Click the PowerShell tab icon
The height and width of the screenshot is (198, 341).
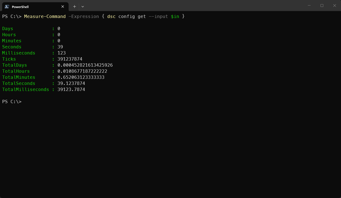(x=7, y=7)
